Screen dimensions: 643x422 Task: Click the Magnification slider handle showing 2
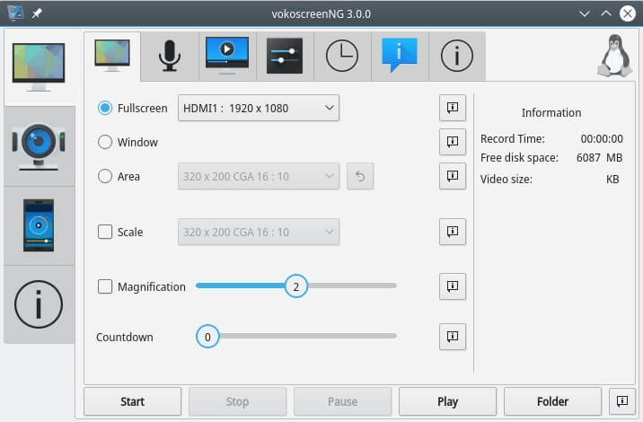[296, 286]
